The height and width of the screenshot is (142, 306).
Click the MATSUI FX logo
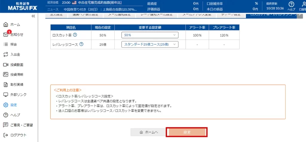click(x=23, y=7)
